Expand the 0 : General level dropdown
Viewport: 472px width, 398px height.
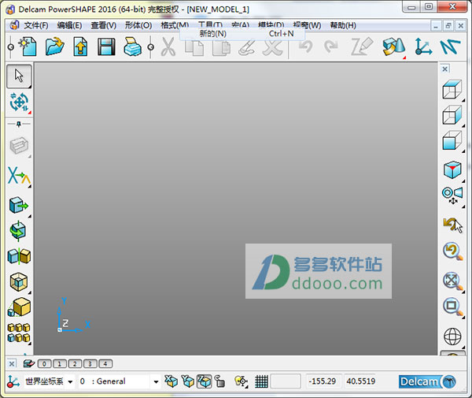click(x=156, y=381)
